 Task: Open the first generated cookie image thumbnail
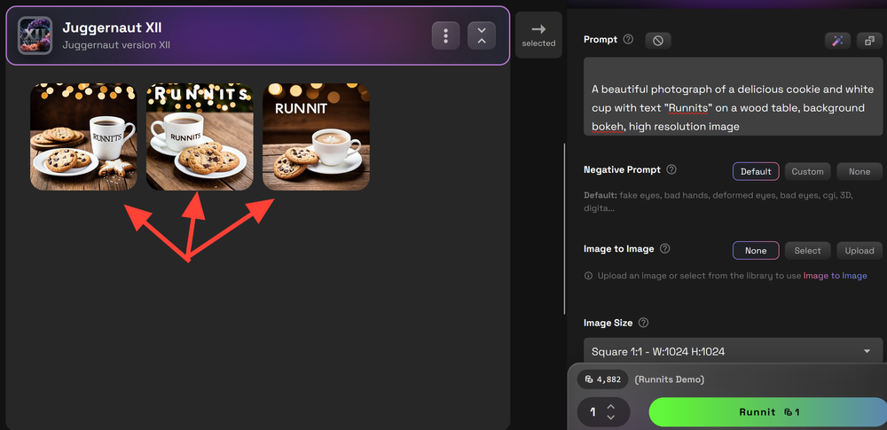pos(83,137)
